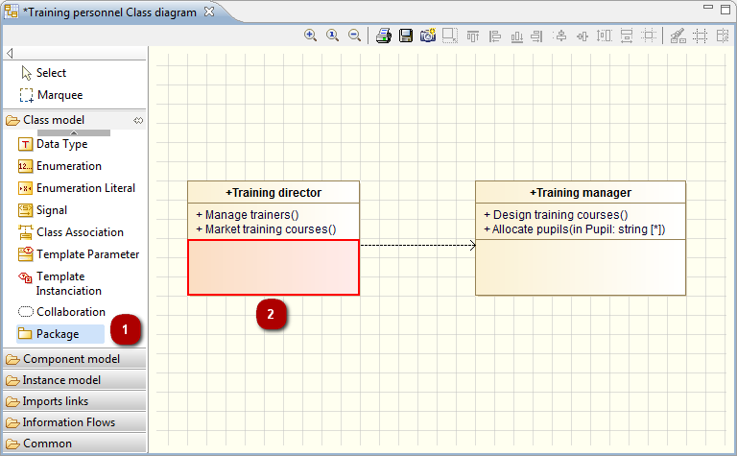The image size is (737, 456).
Task: Activate the Marquee selection tool
Action: click(x=59, y=95)
